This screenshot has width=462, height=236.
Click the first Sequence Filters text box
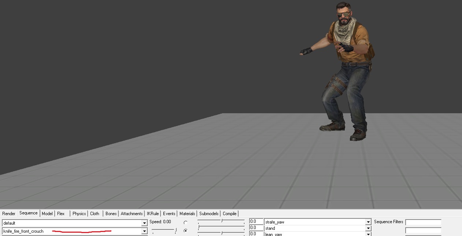[423, 222]
